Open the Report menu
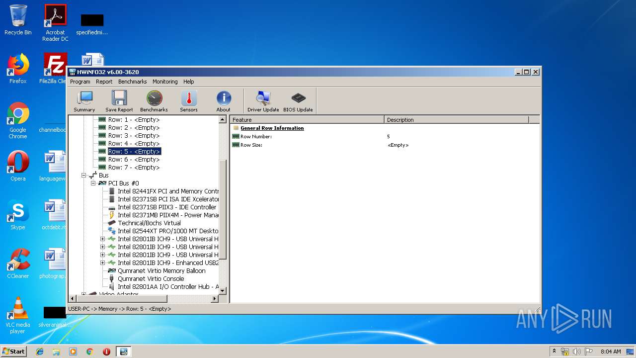The height and width of the screenshot is (358, 636). pyautogui.click(x=104, y=82)
